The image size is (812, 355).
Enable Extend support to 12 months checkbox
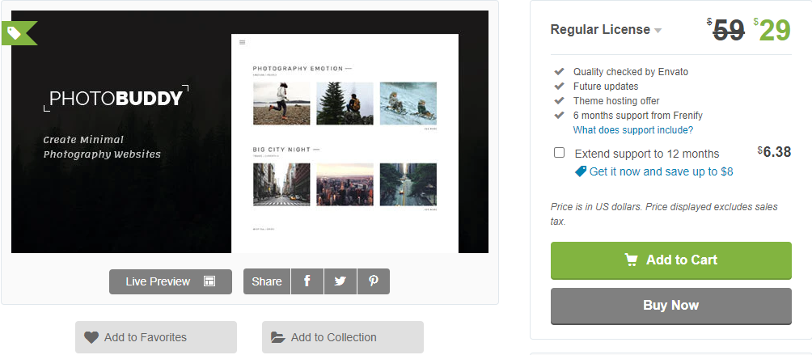[x=560, y=153]
